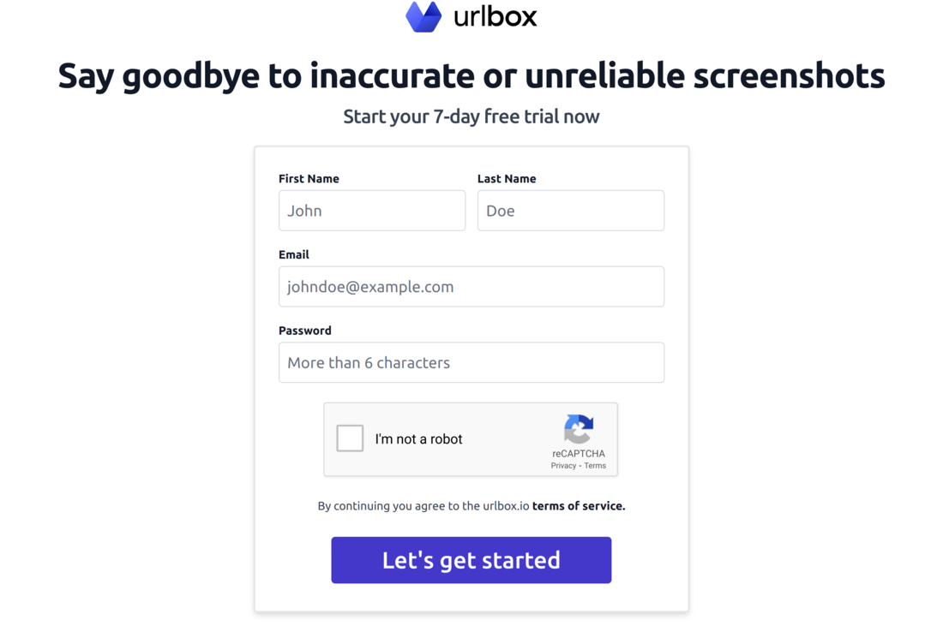
Task: Open the reCAPTCHA Terms link
Action: pos(595,466)
